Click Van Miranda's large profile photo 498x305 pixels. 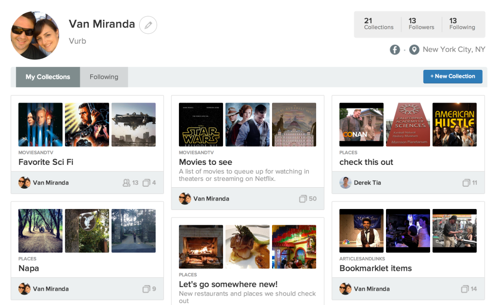point(35,35)
